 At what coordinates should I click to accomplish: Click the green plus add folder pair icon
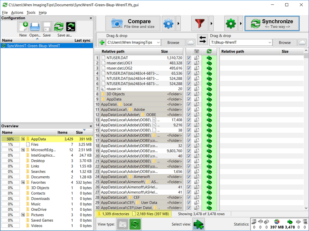pyautogui.click(x=101, y=42)
